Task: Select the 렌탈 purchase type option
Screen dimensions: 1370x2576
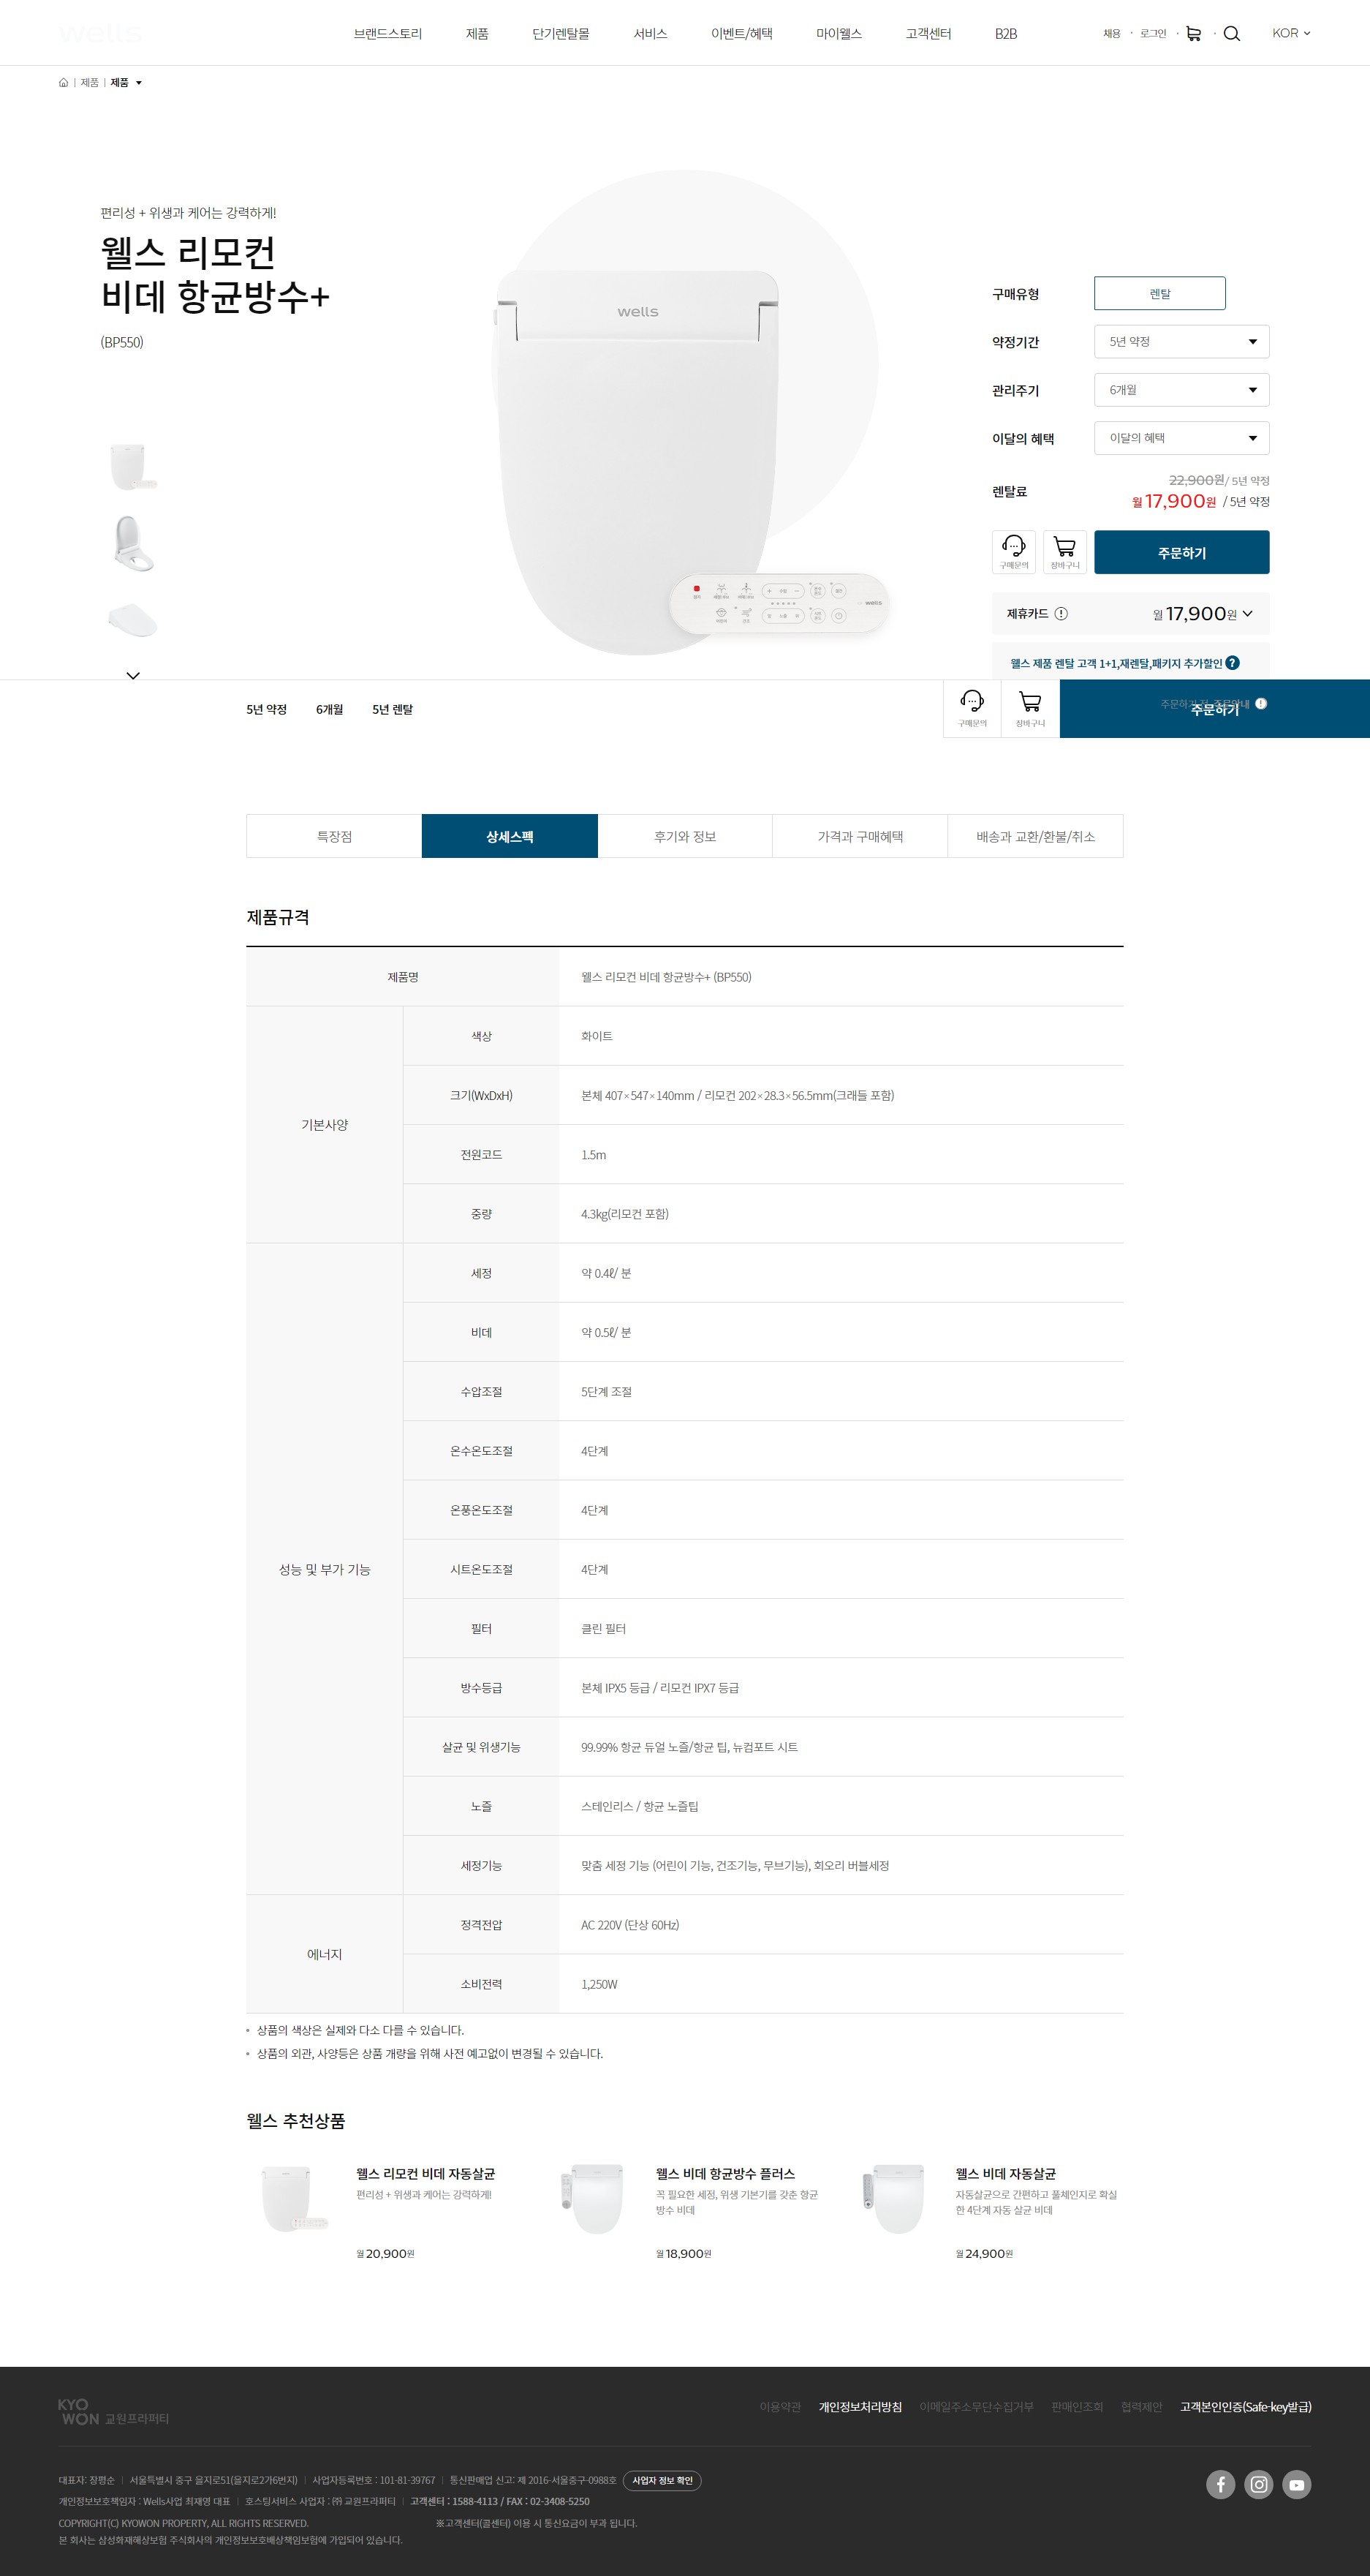Action: (x=1159, y=293)
